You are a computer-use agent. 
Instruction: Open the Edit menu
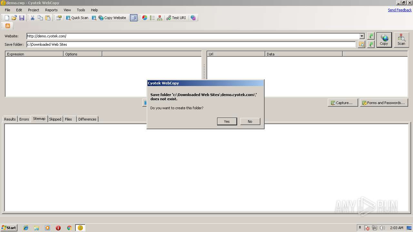19,10
